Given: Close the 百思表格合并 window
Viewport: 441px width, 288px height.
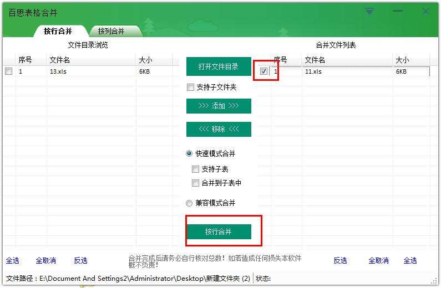Looking at the screenshot, I should pyautogui.click(x=425, y=11).
